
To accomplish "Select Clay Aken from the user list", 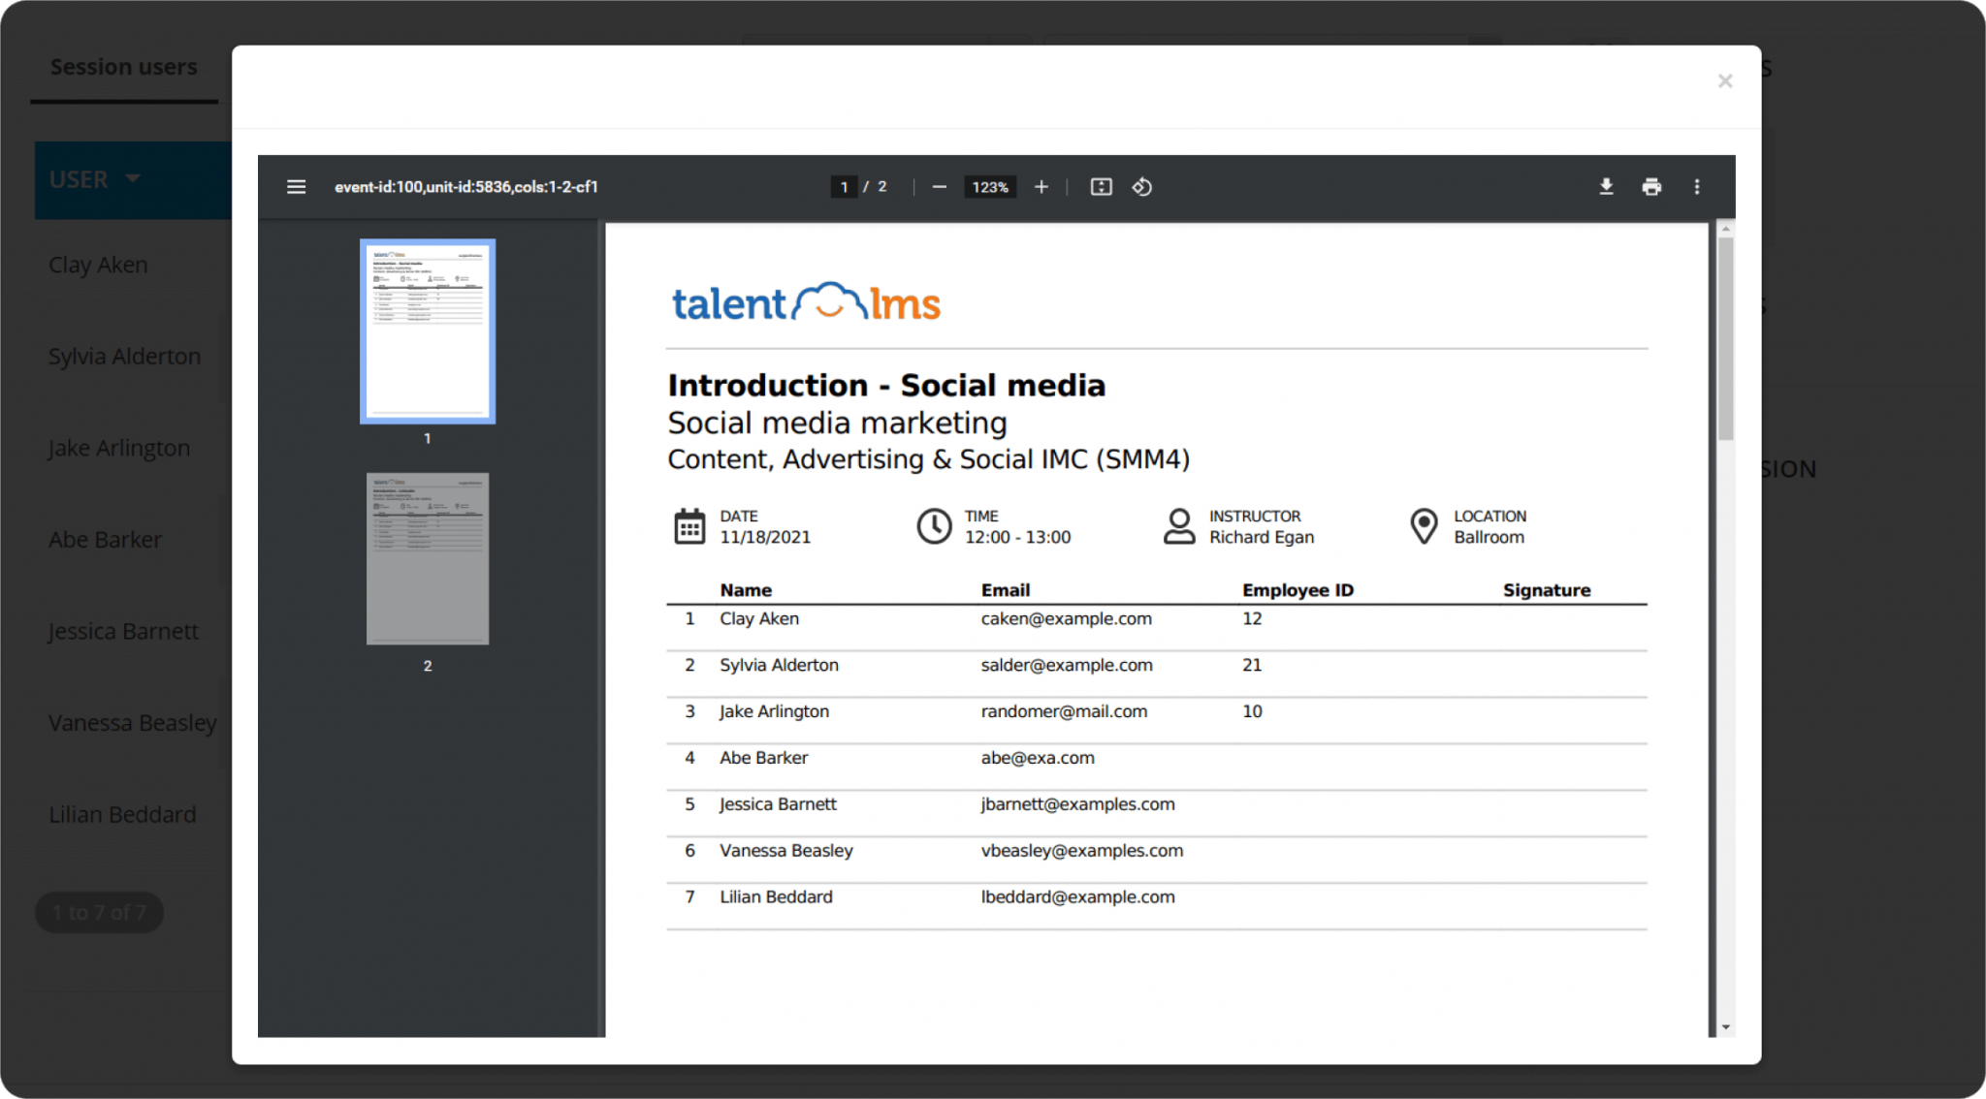I will pos(97,264).
